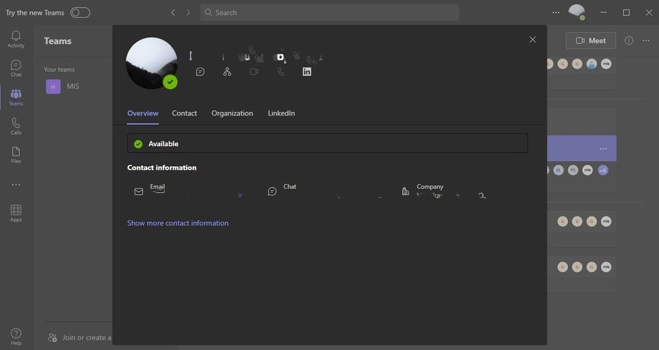Click the Search box at top
This screenshot has height=350, width=659.
[330, 13]
